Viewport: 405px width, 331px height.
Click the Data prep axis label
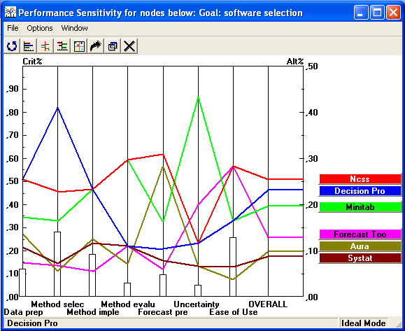point(23,312)
